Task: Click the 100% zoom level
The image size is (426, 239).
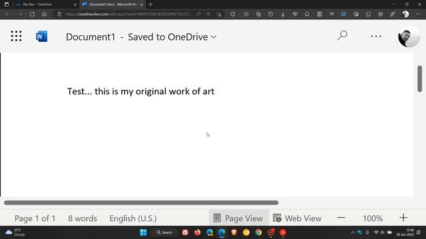Action: click(x=373, y=218)
